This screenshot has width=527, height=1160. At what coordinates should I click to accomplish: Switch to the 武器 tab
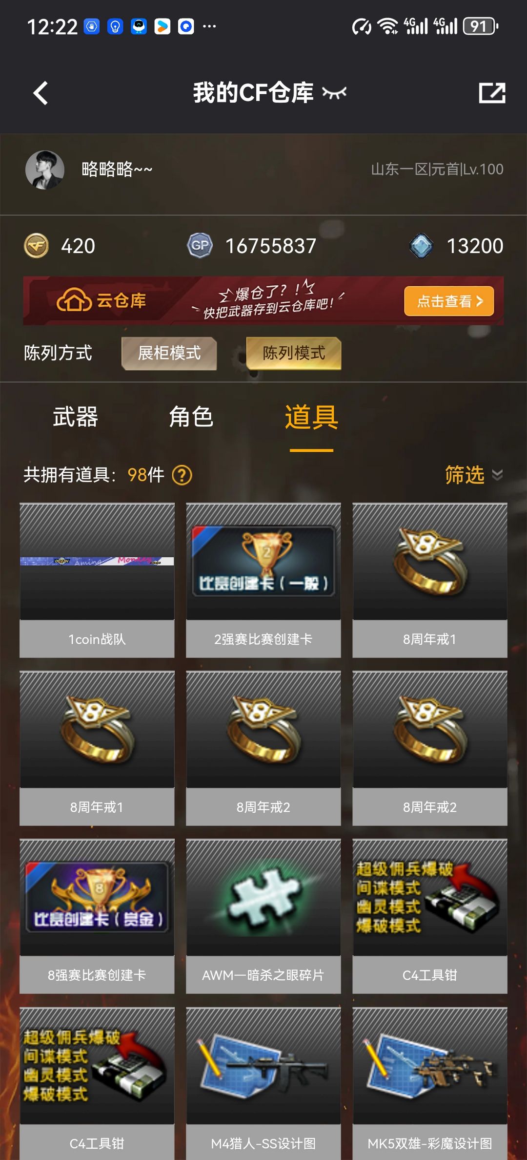[76, 417]
